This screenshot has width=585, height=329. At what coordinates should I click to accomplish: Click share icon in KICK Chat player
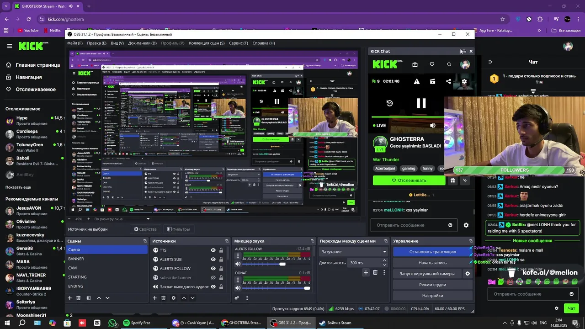pos(448,81)
